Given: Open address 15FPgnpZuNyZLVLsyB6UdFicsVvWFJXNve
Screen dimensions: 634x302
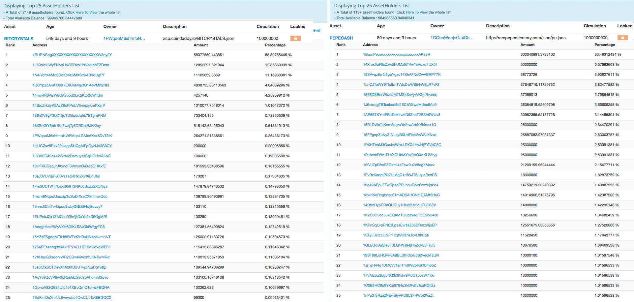Looking at the screenshot, I should (400, 135).
